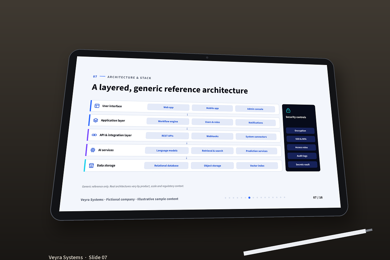Screen dimensions: 390x260
Task: Select the REST APIs chip
Action: coord(167,136)
